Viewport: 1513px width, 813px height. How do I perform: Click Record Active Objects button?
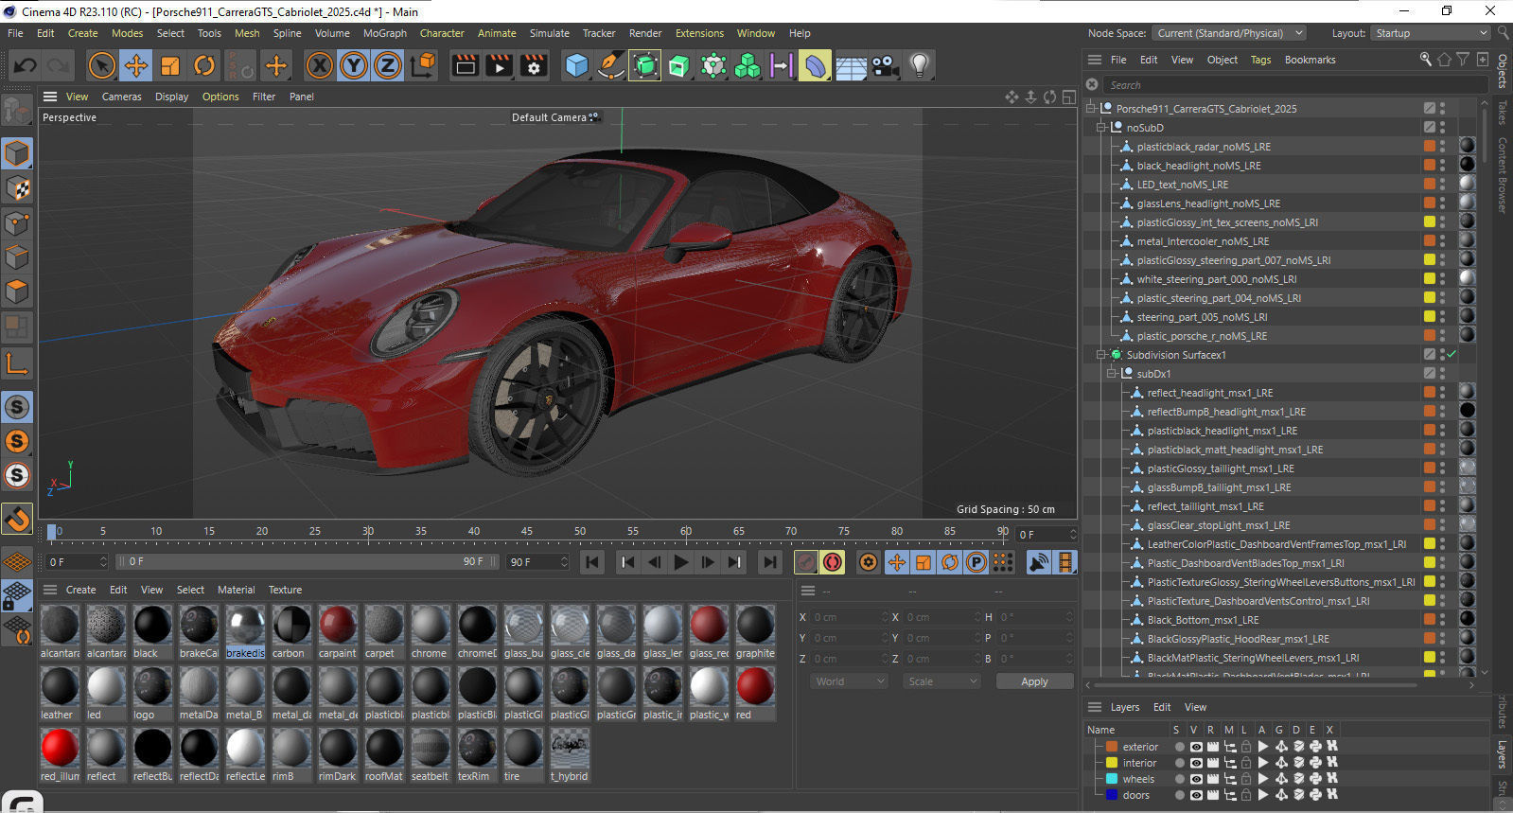pos(806,562)
